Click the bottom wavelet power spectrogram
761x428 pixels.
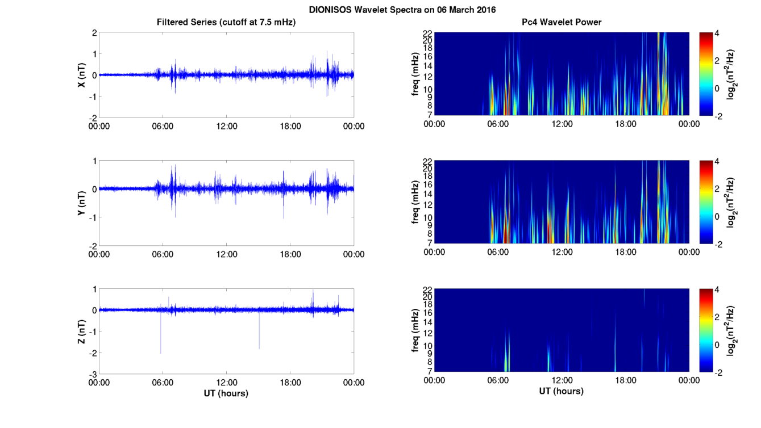tap(562, 330)
